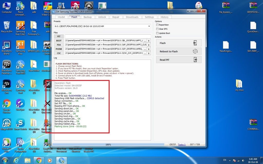Open the Unlock tab
263x164 pixels.
(x=102, y=17)
